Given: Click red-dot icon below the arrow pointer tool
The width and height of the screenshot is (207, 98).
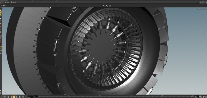Looking at the screenshot, I should (1, 21).
